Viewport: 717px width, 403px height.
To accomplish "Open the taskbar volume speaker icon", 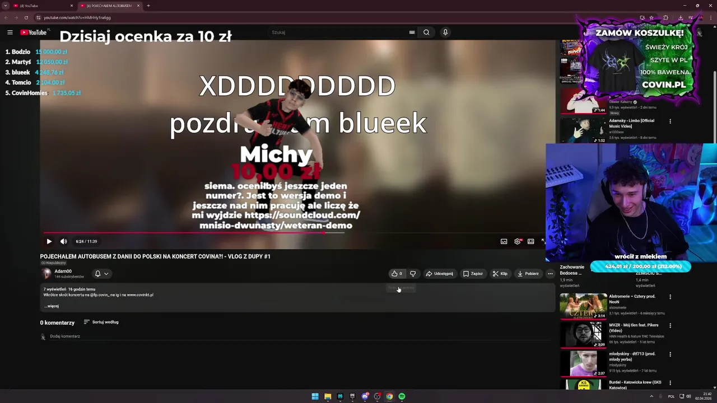I will coord(688,396).
